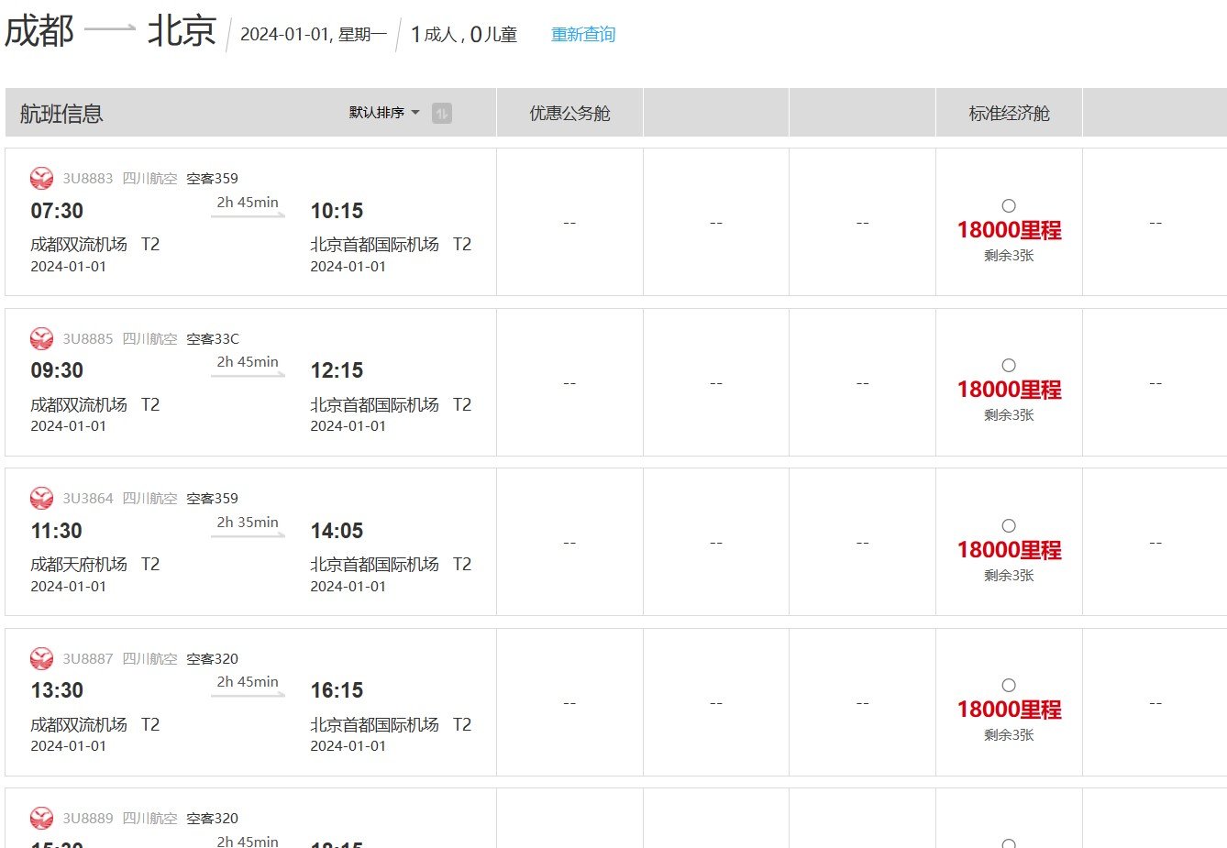Screen dimensions: 1227x848
Task: Click the date 2024-01-01, 星期一 in header
Action: tap(314, 35)
